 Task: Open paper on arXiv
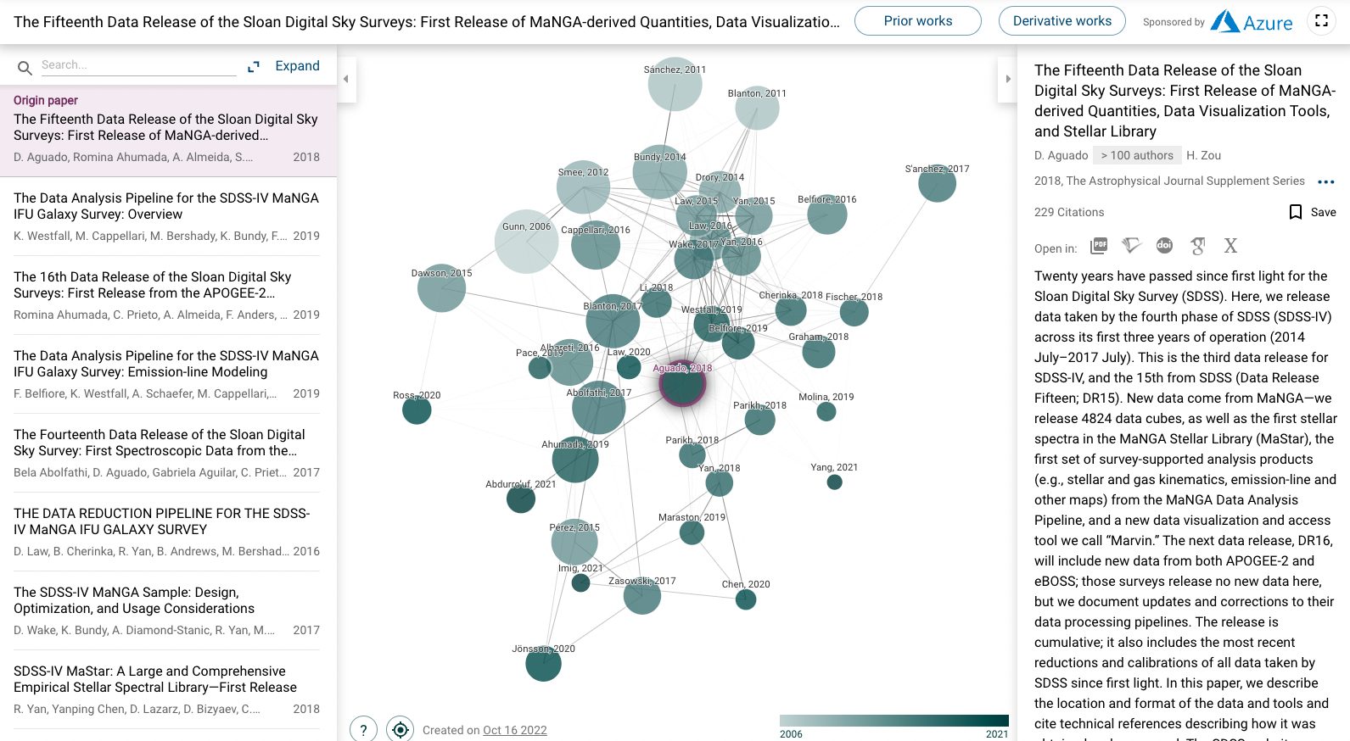point(1230,246)
